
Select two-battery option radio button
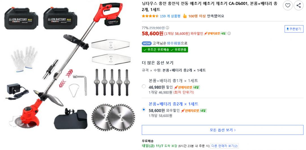pos(144,110)
